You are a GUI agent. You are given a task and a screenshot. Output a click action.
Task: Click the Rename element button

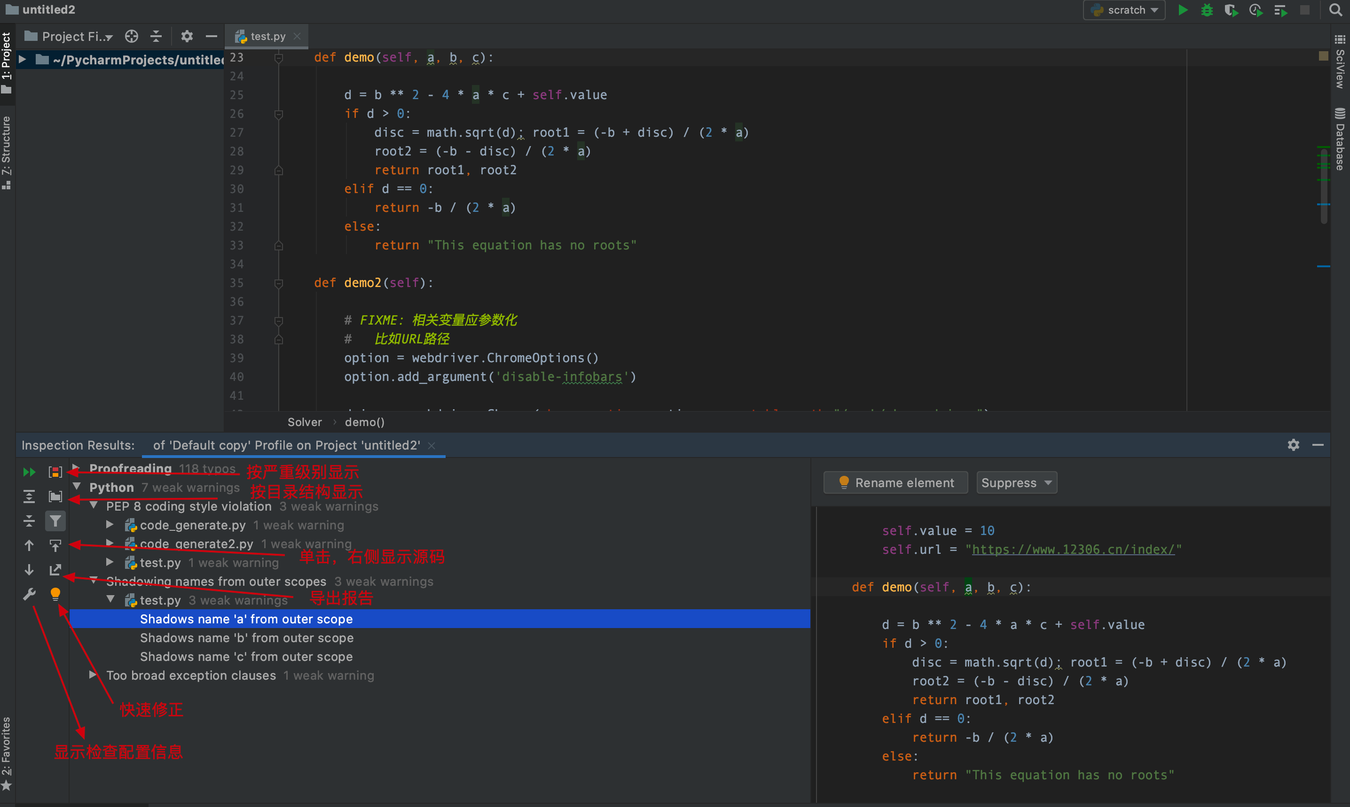[x=895, y=483]
